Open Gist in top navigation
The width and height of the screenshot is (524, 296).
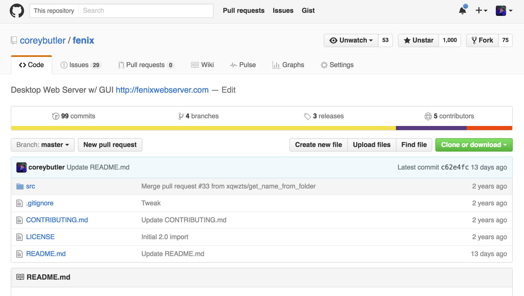tap(308, 11)
